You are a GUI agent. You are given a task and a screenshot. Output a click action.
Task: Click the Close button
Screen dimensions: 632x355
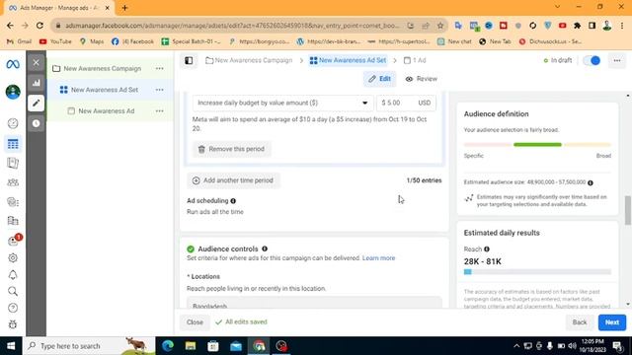195,322
